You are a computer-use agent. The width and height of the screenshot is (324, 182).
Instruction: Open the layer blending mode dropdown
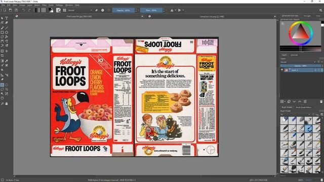click(298, 62)
